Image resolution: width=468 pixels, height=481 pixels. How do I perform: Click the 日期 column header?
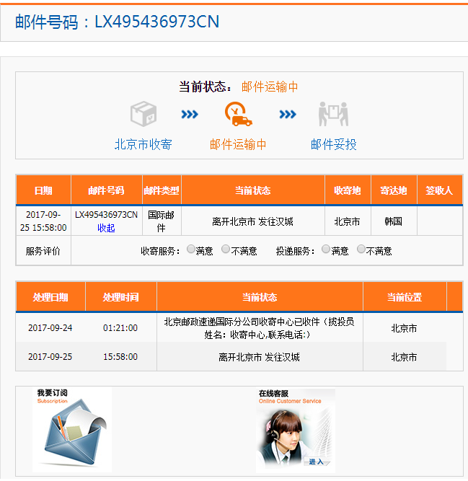click(43, 190)
